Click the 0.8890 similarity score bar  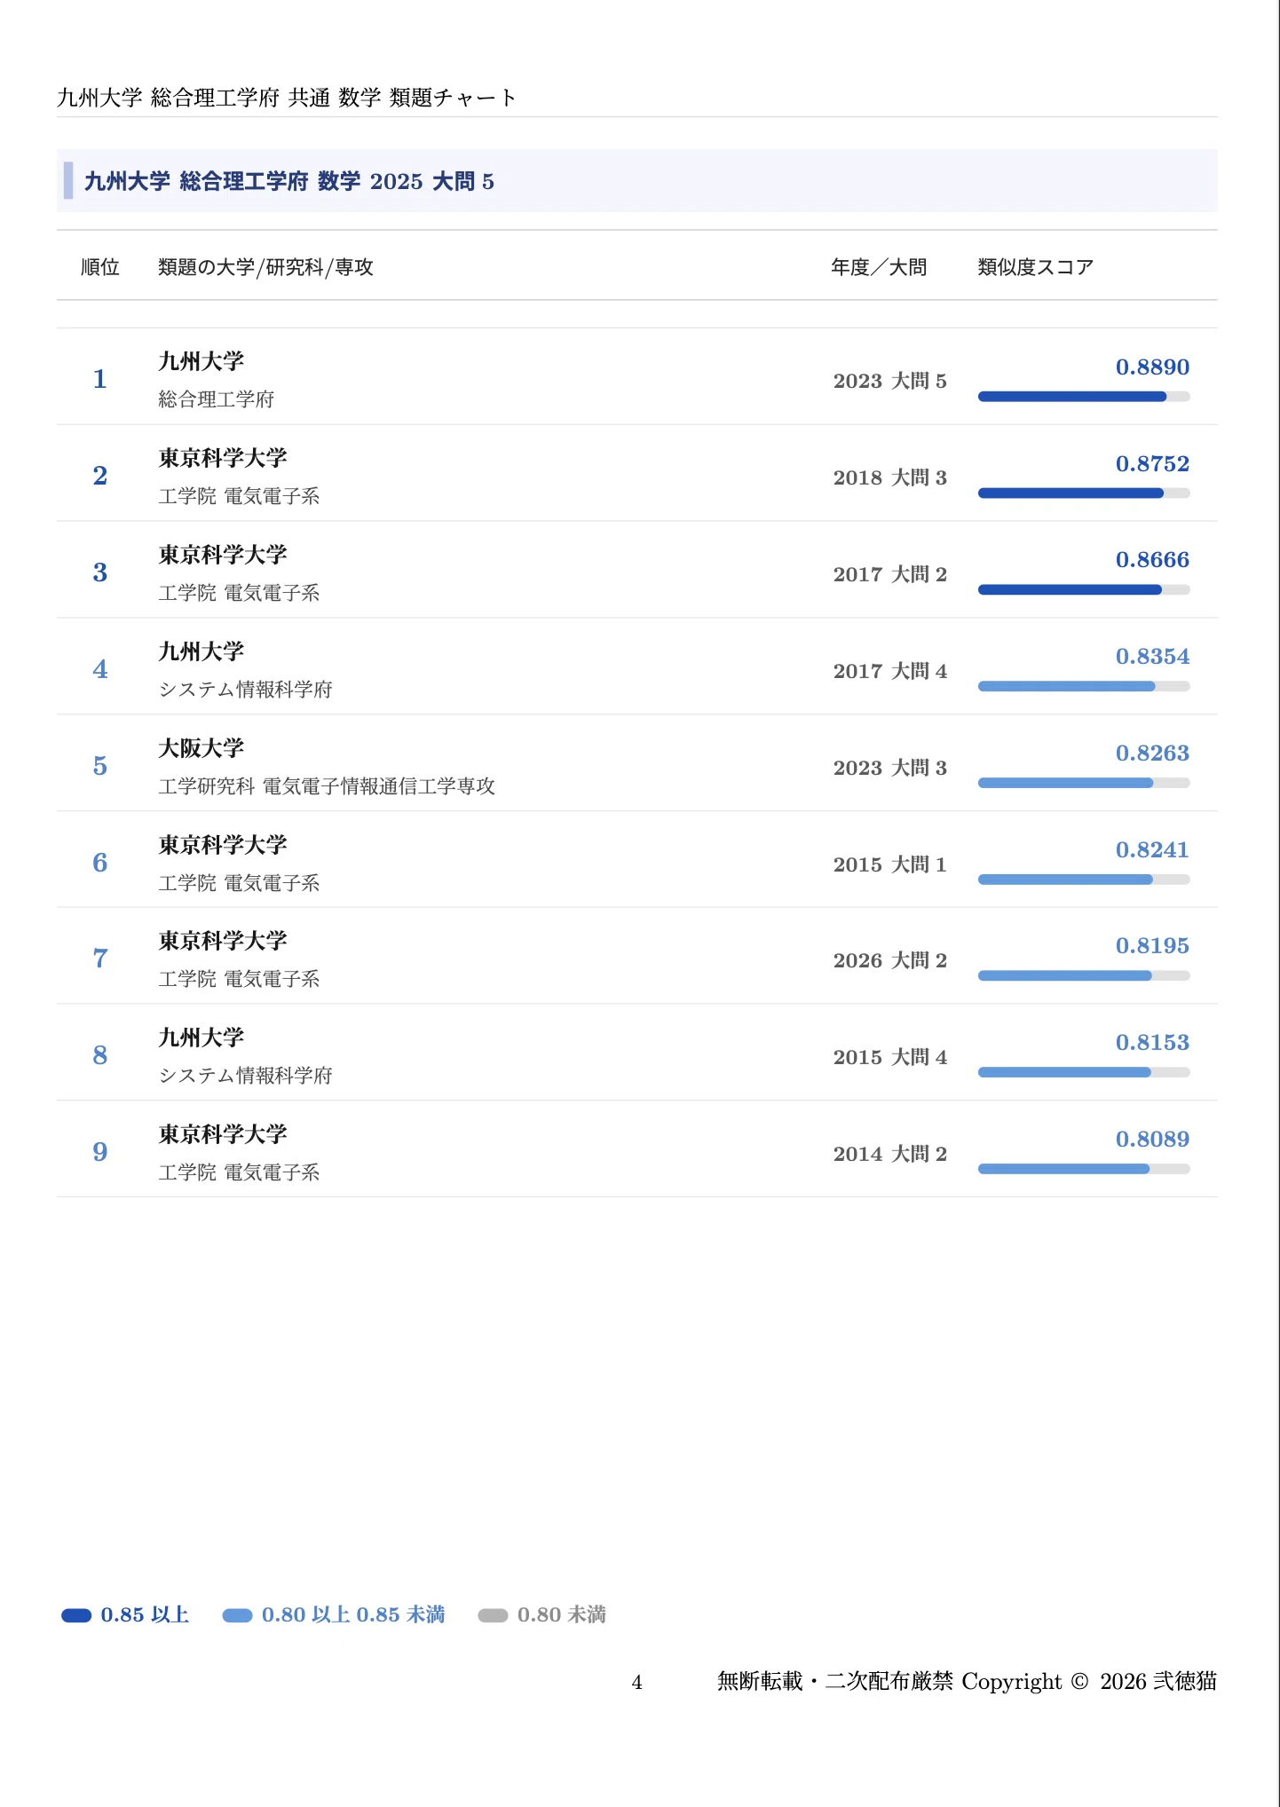click(1084, 397)
